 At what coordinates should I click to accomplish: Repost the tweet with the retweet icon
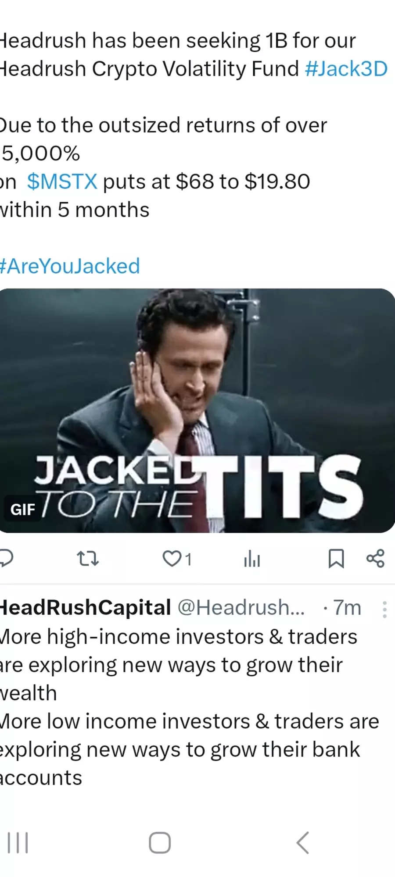pos(88,559)
